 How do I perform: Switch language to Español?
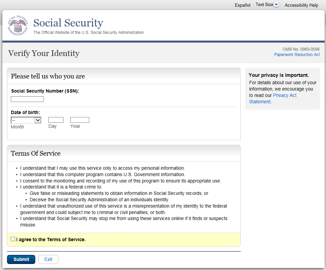242,5
